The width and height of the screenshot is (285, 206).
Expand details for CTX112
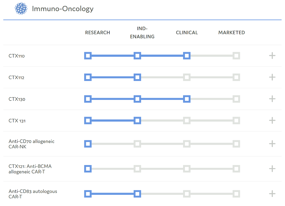click(x=272, y=77)
